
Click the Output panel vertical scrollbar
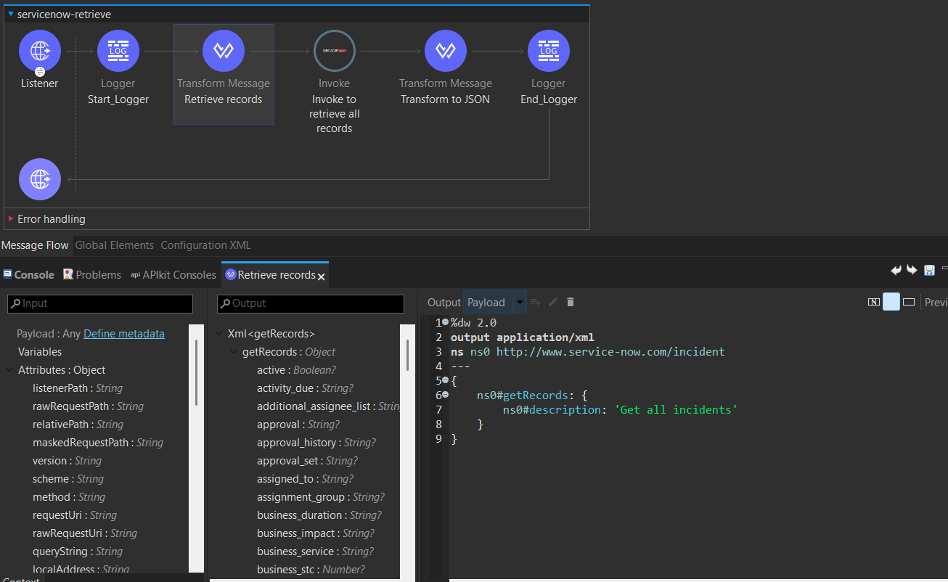[408, 354]
